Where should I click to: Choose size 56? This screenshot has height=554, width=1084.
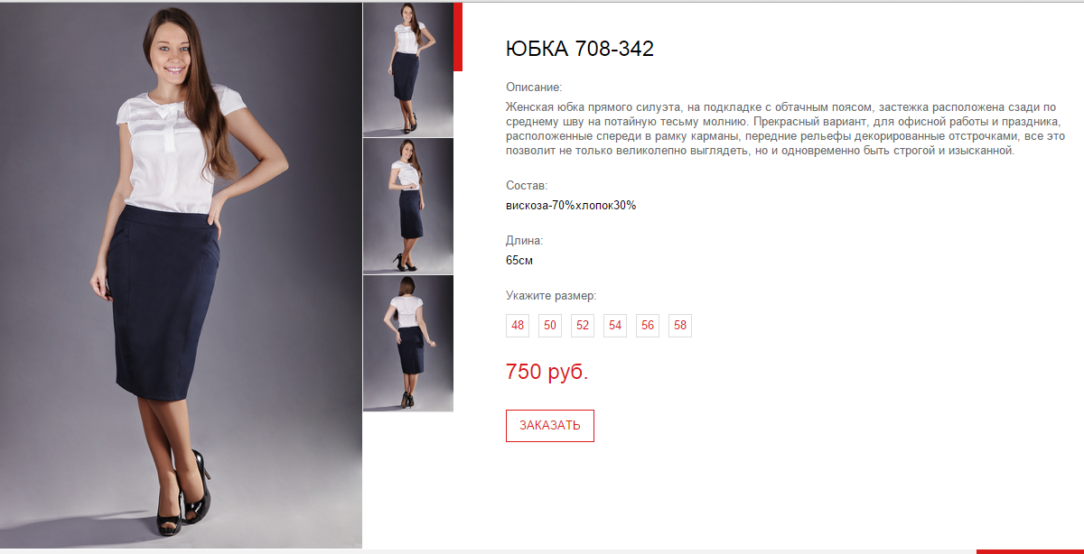[648, 326]
